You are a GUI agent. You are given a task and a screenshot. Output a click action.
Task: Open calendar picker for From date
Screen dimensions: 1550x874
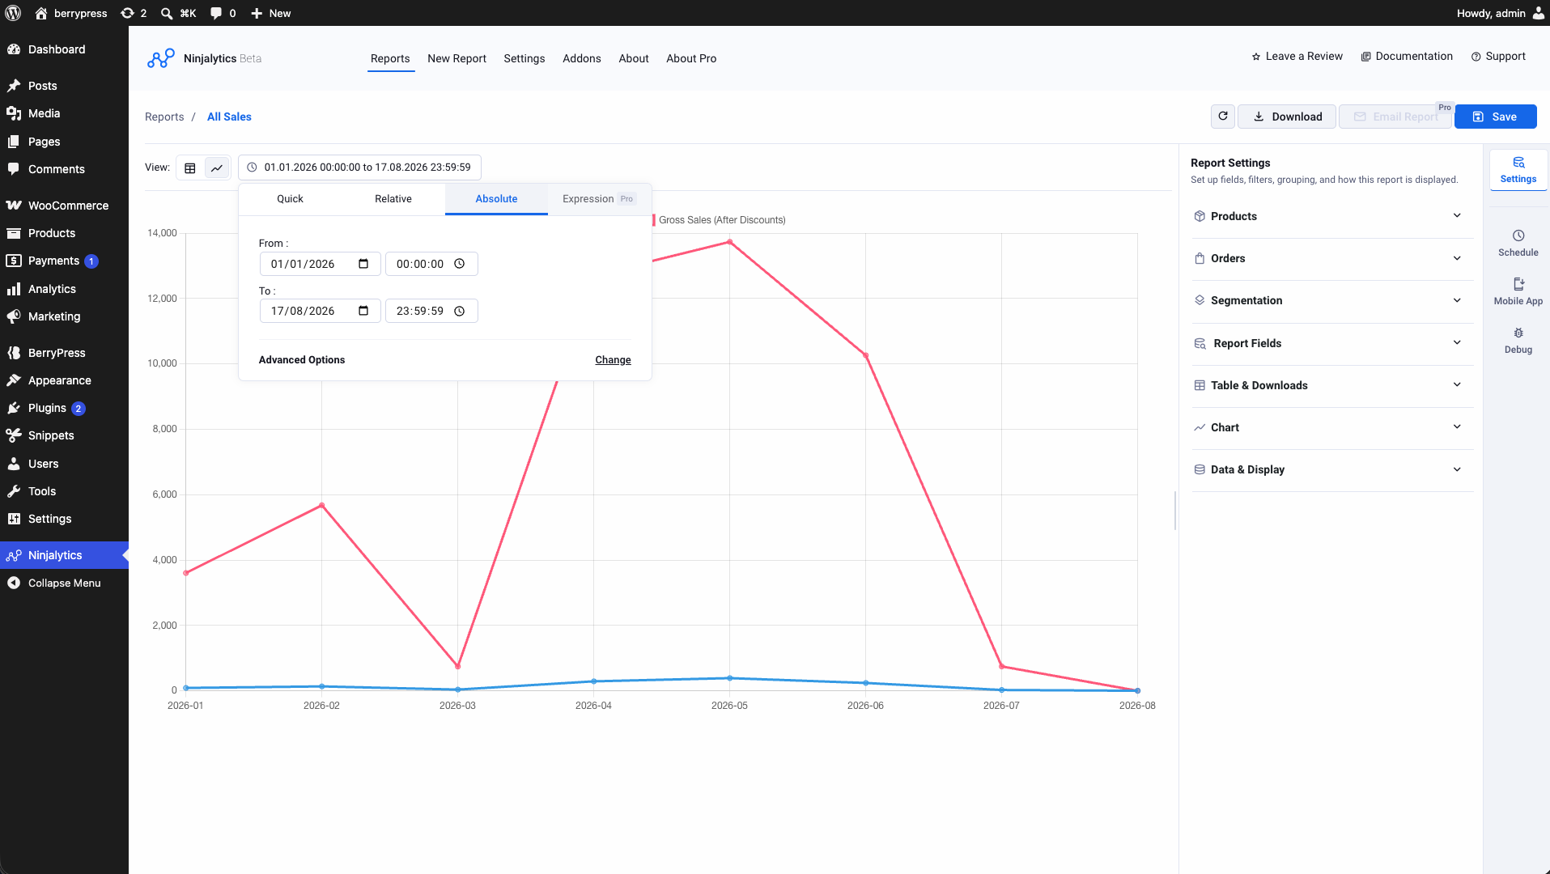click(x=363, y=264)
